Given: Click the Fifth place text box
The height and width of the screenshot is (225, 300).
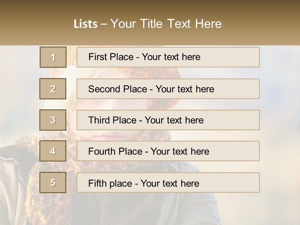Looking at the screenshot, I should pyautogui.click(x=168, y=182).
